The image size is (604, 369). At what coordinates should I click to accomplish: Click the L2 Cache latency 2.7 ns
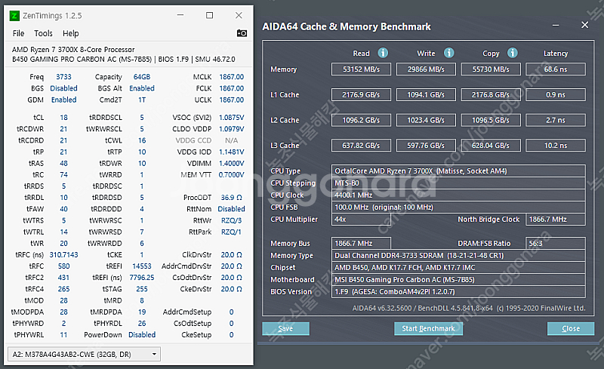coord(556,120)
